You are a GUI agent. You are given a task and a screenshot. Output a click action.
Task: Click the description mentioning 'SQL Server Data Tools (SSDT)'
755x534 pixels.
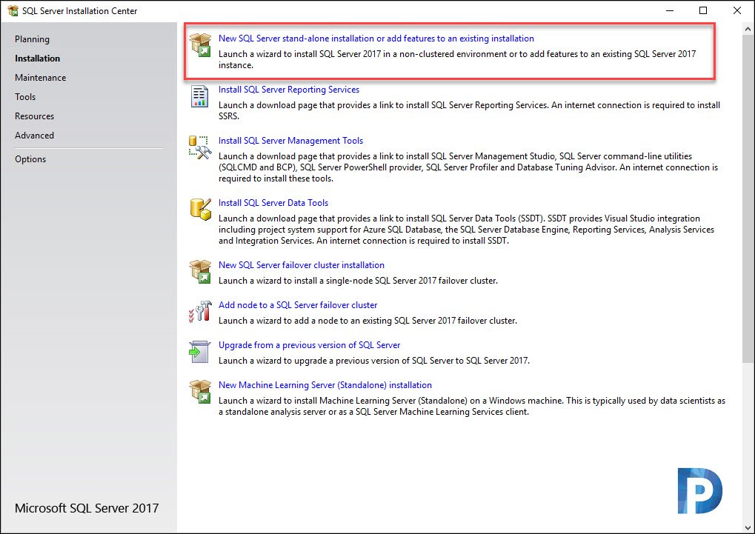click(467, 229)
